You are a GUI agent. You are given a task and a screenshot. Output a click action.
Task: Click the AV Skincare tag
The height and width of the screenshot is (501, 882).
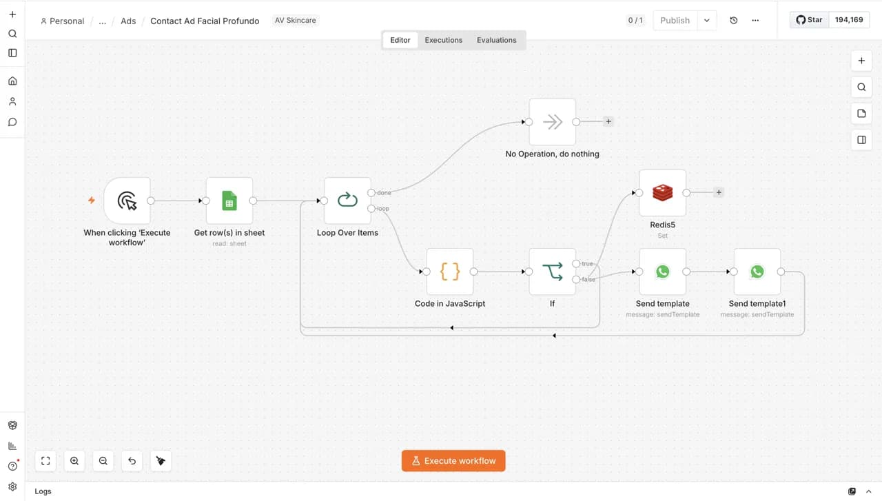(x=296, y=21)
